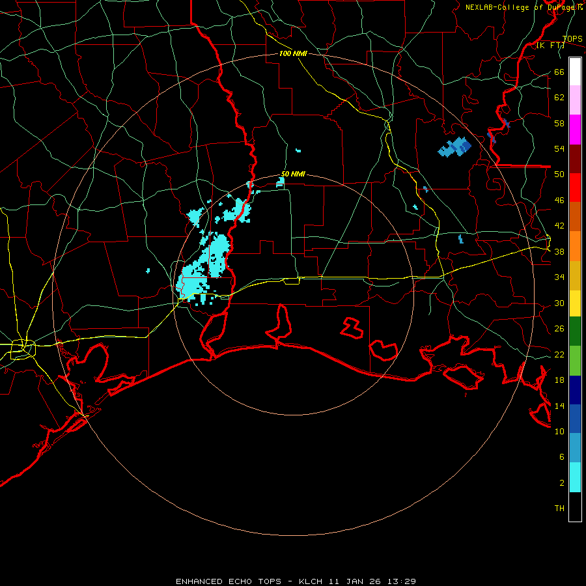Click the legend value 2
This screenshot has height=586, width=586.
coord(562,482)
